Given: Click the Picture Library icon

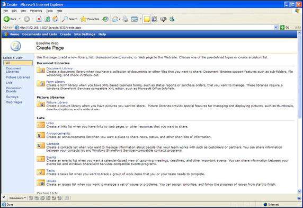Looking at the screenshot, I should 41,104.
